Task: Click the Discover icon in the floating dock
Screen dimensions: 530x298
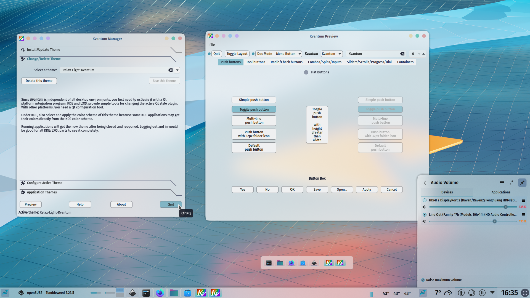Action: tap(303, 263)
